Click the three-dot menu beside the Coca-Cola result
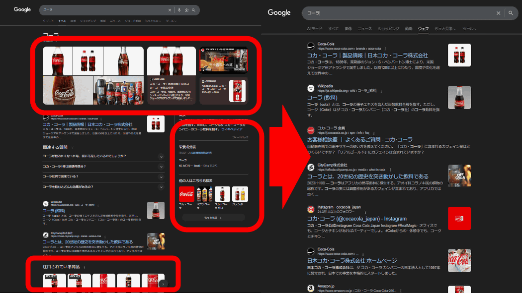 [x=385, y=49]
